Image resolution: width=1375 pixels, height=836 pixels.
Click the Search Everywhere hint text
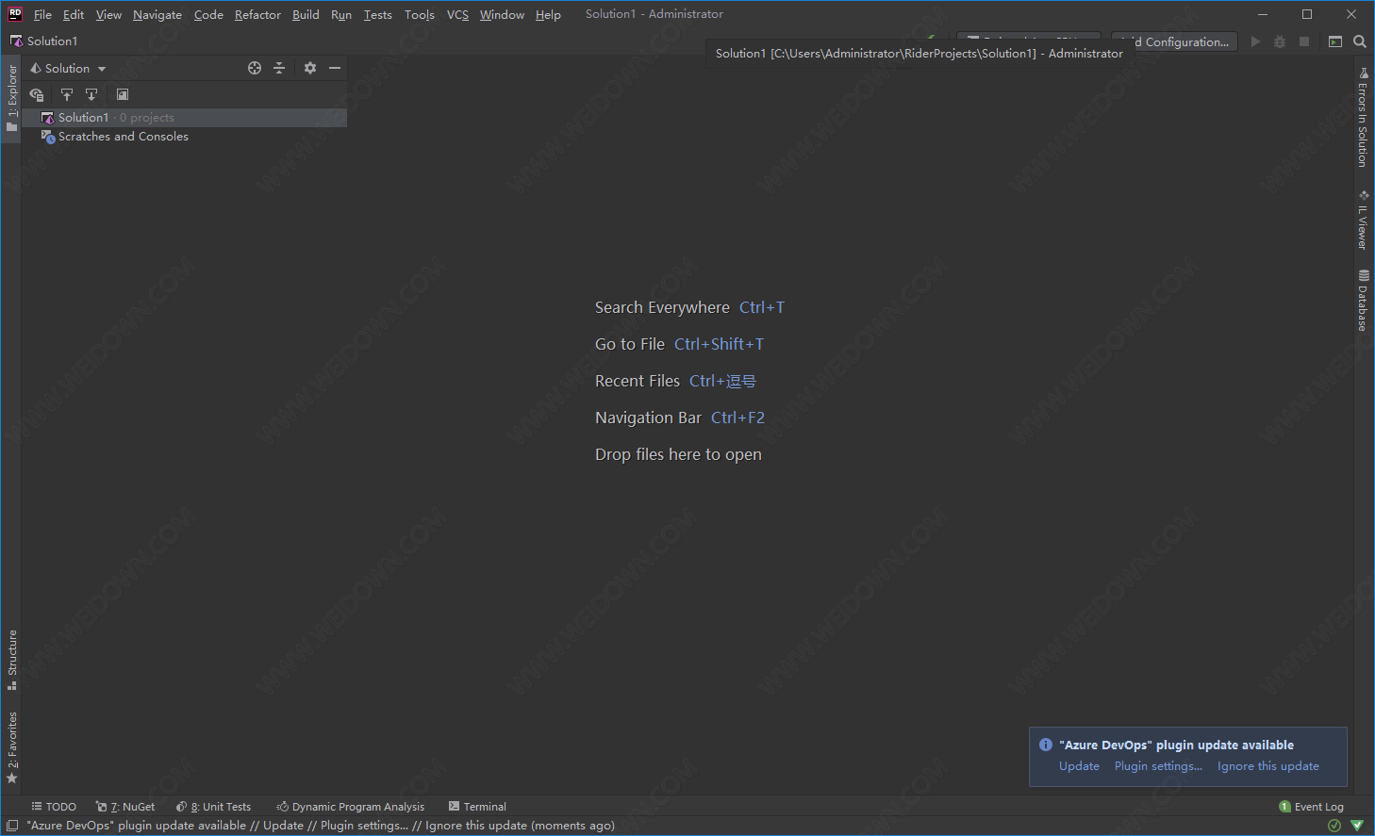tap(662, 307)
